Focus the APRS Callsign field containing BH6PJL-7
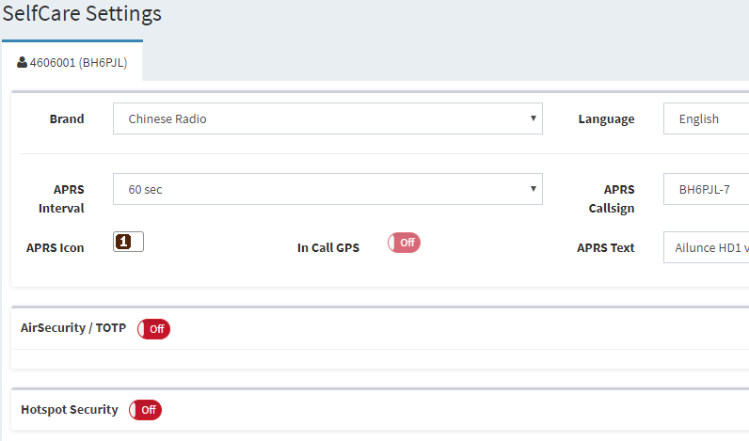 706,189
